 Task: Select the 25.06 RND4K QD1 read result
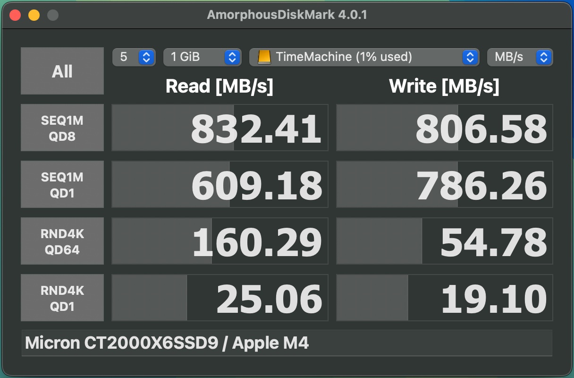220,298
